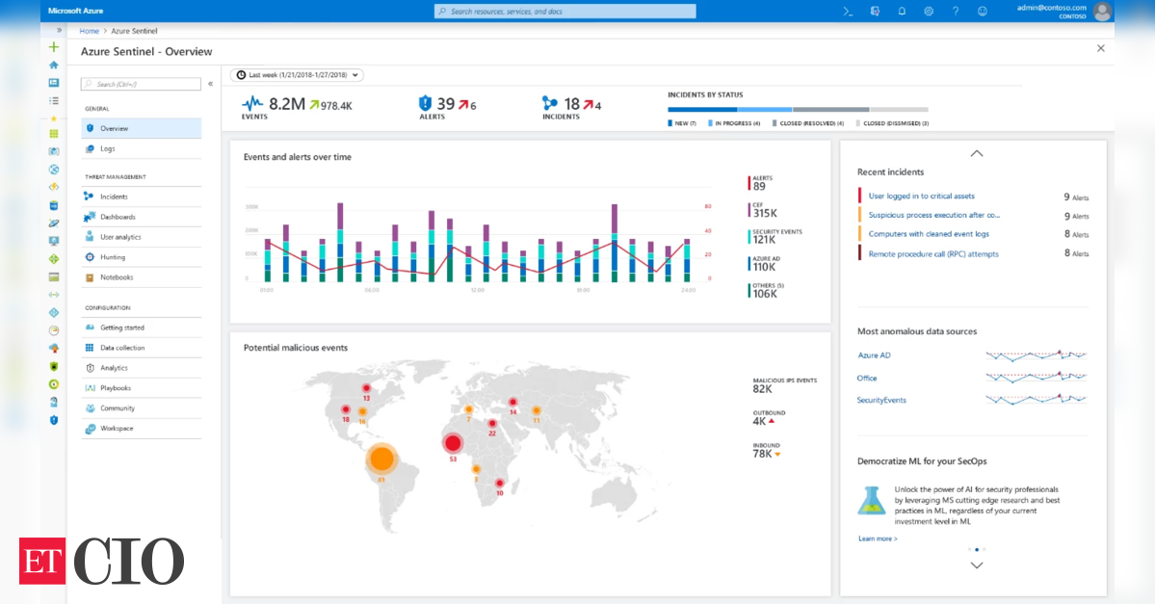Click the admin account avatar
This screenshot has height=604, width=1155.
[1102, 12]
